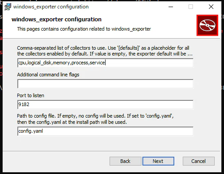Image resolution: width=224 pixels, height=174 pixels.
Task: Click the installer icon in the title bar
Action: pyautogui.click(x=8, y=7)
